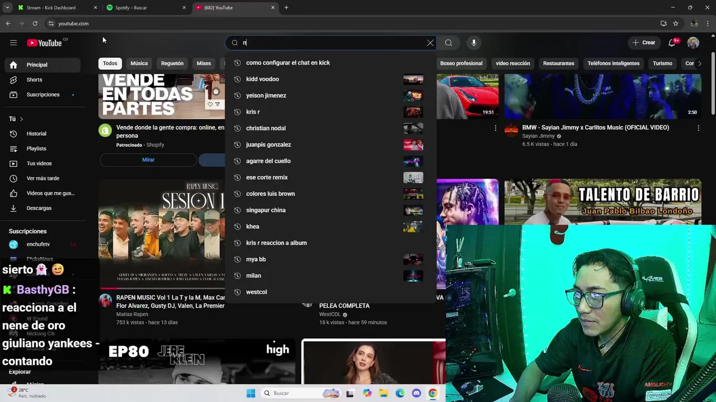This screenshot has width=716, height=402.
Task: Open the enchufetv subscription channel
Action: (x=42, y=245)
